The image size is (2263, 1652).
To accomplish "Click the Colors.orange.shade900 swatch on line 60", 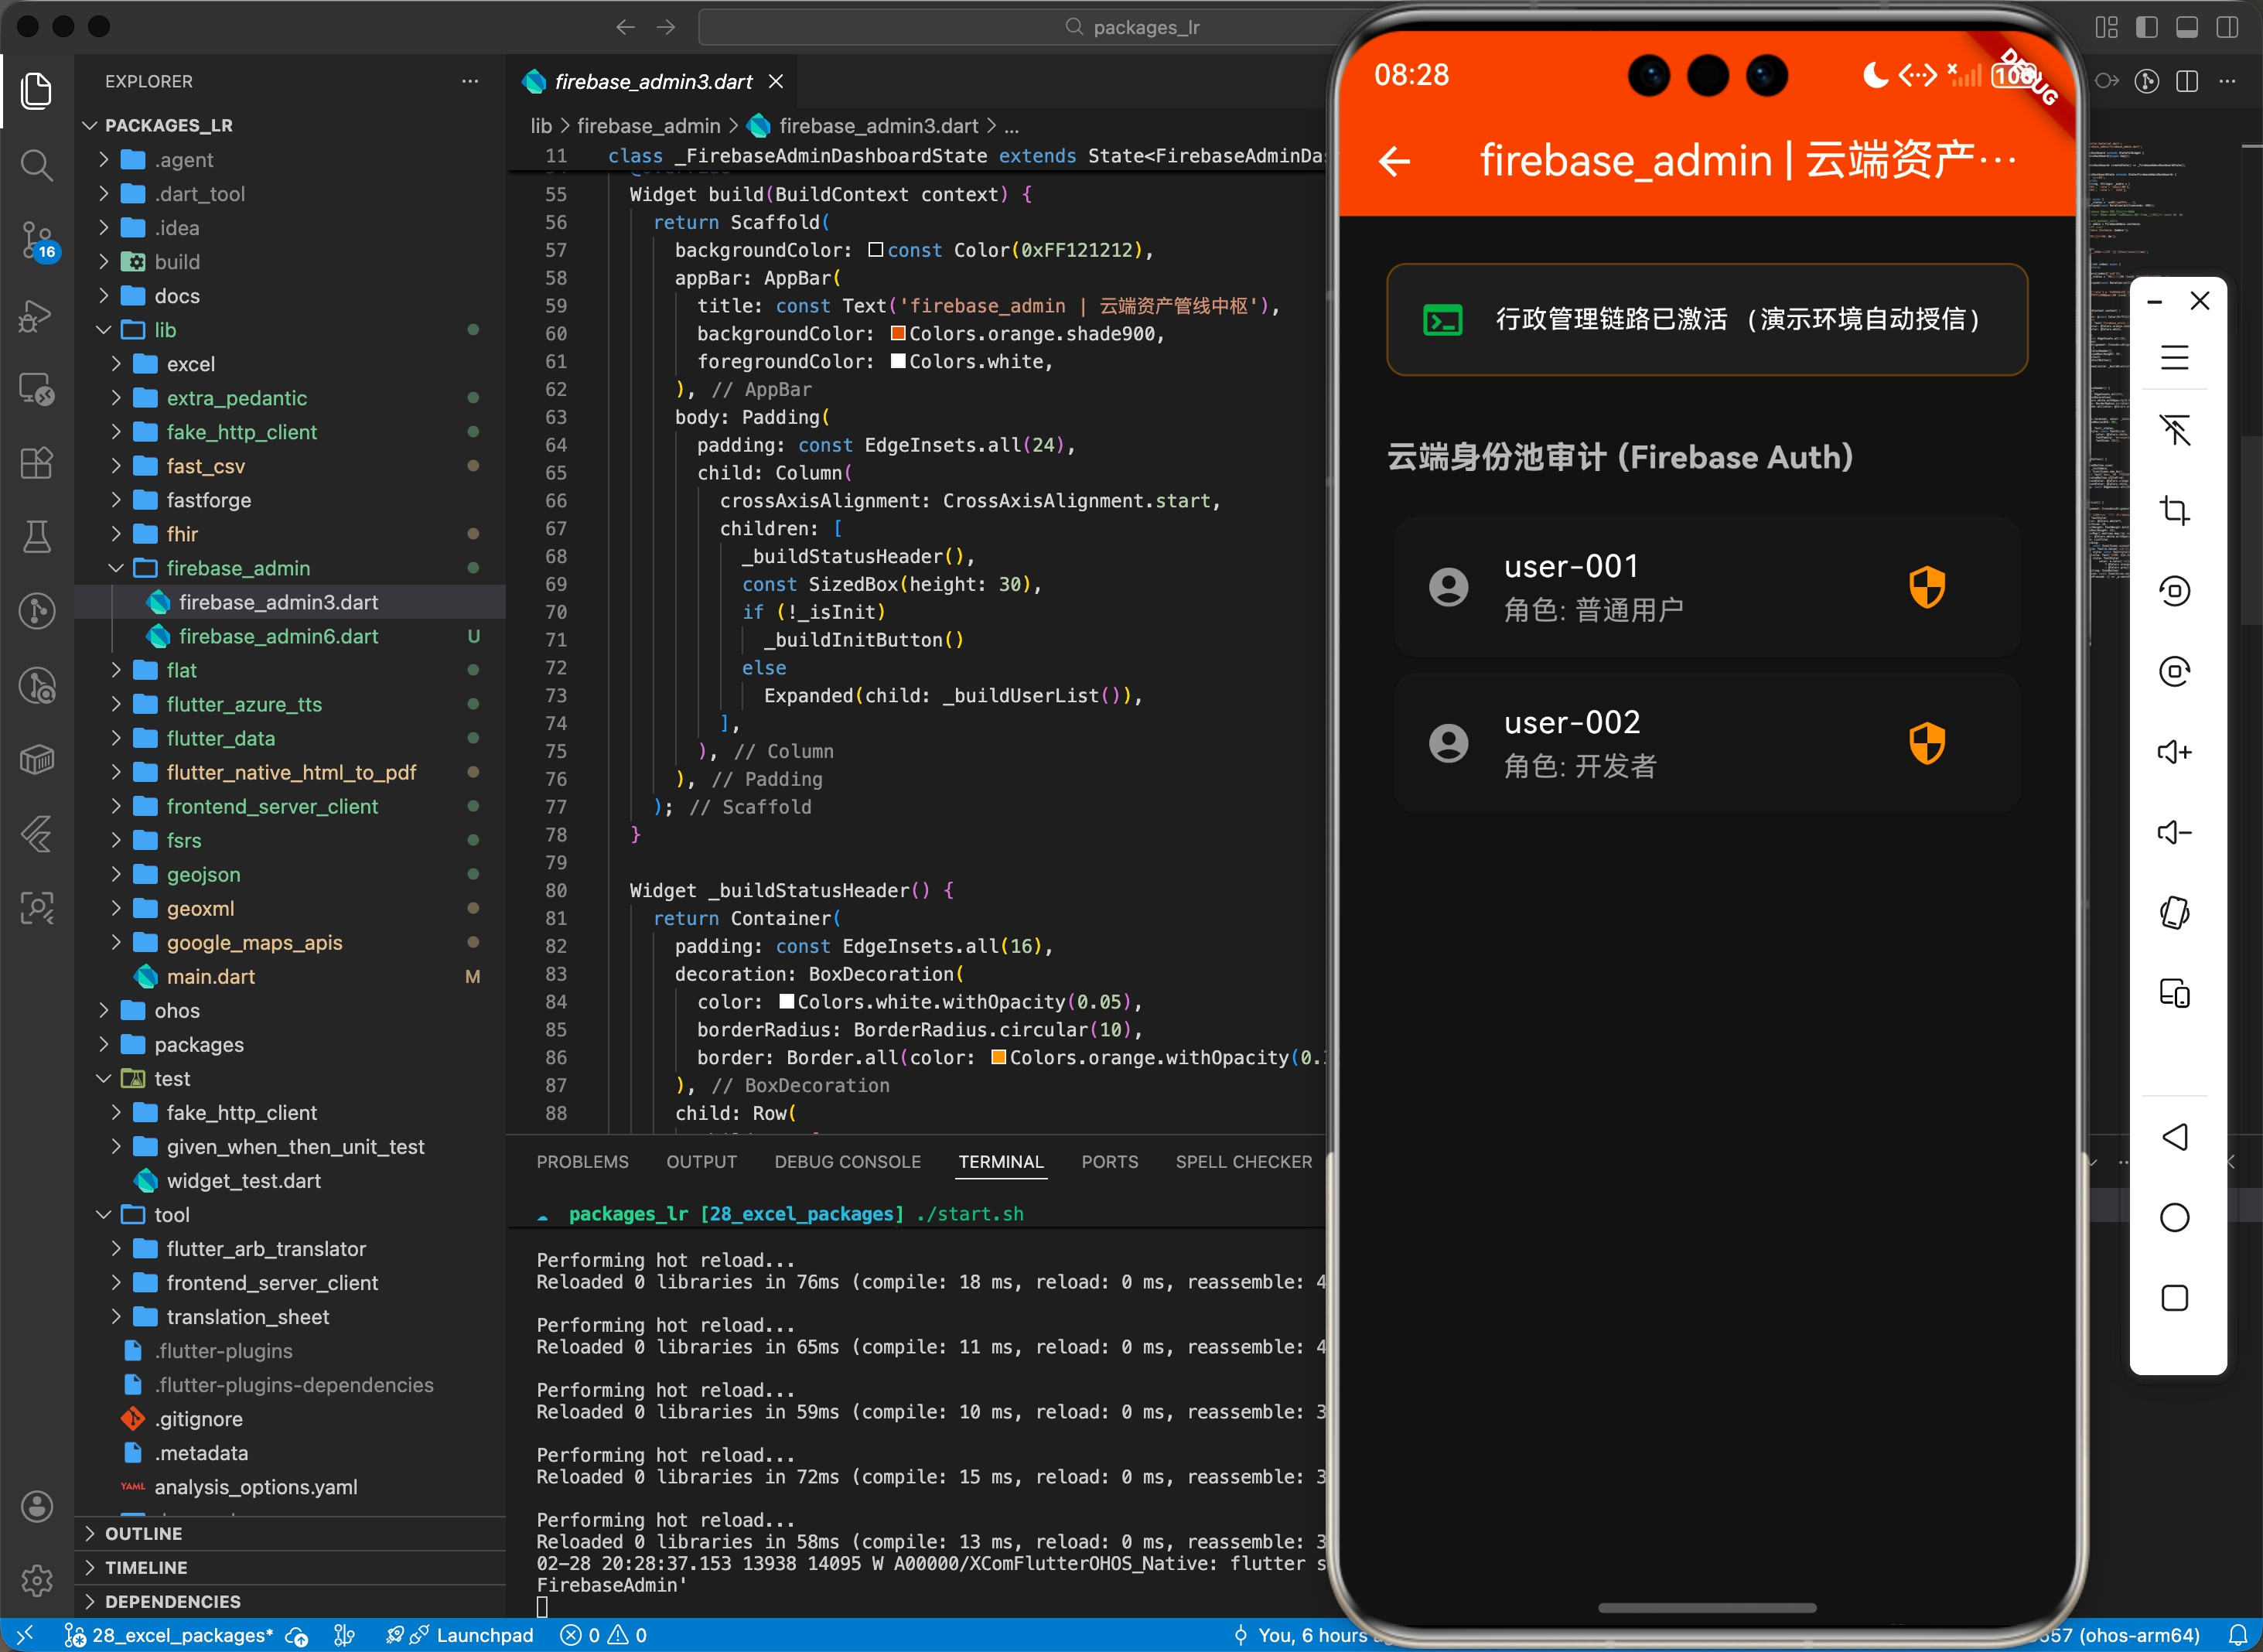I will (898, 333).
